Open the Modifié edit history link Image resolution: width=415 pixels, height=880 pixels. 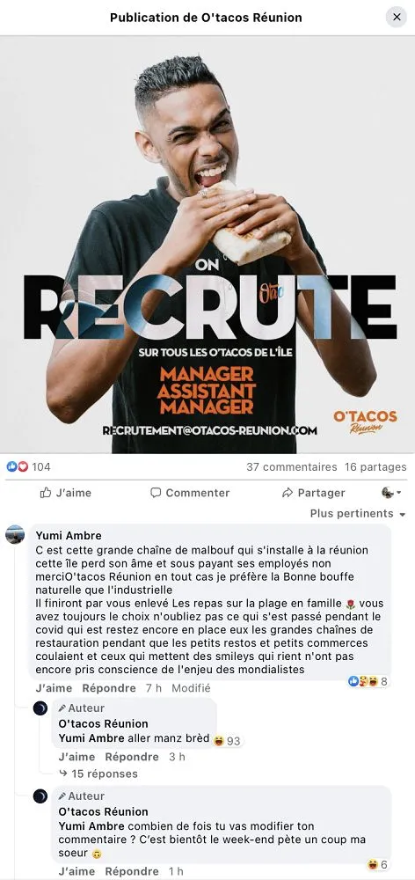[192, 688]
